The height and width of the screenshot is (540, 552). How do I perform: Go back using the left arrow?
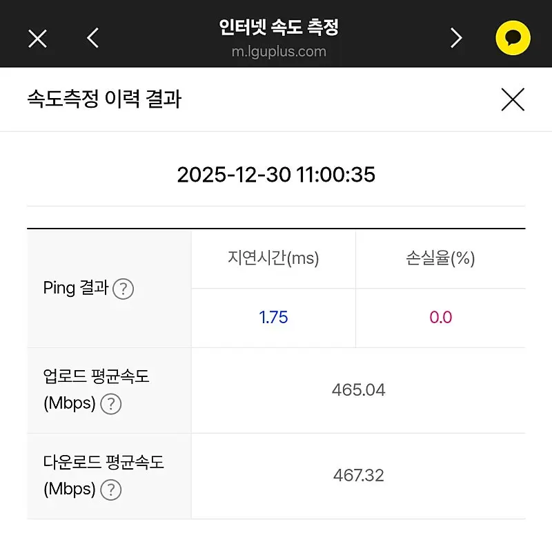click(93, 39)
